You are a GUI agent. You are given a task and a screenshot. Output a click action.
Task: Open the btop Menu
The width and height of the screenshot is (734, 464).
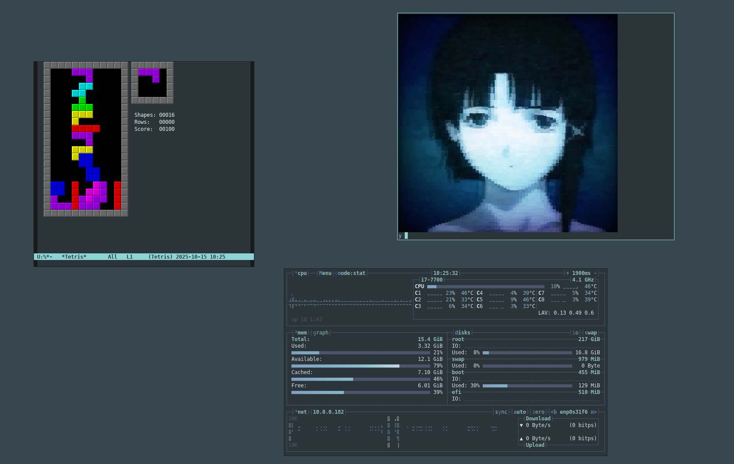(x=325, y=273)
